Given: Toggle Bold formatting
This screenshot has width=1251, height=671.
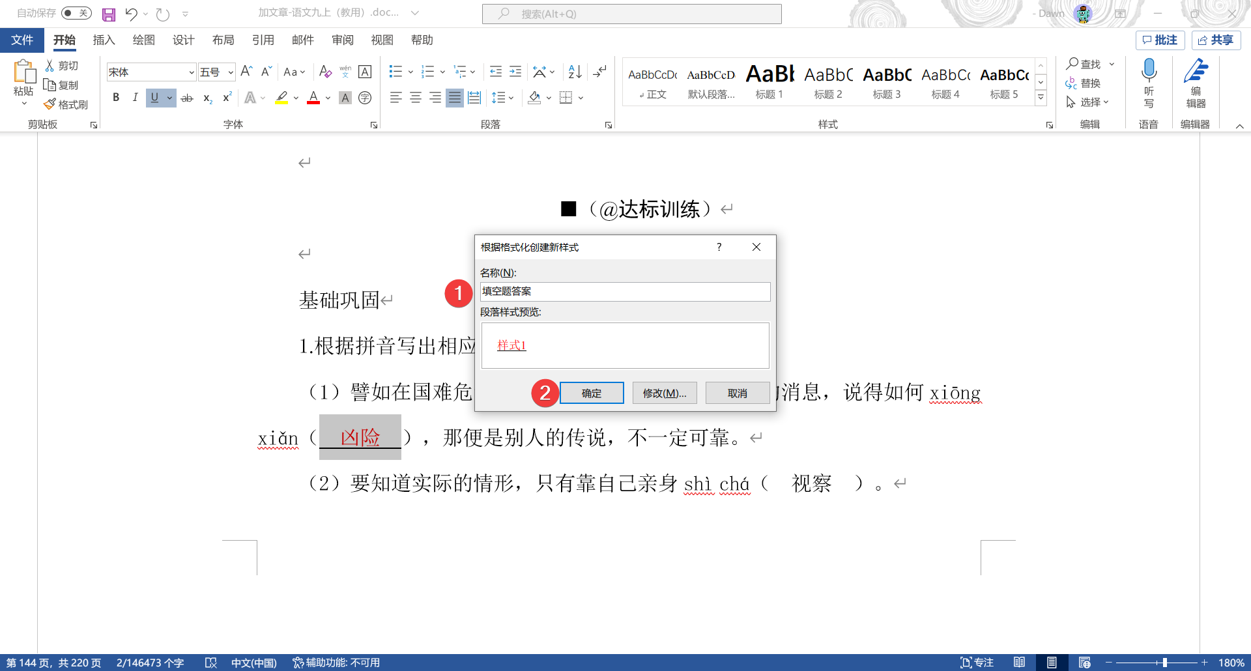Looking at the screenshot, I should 116,98.
